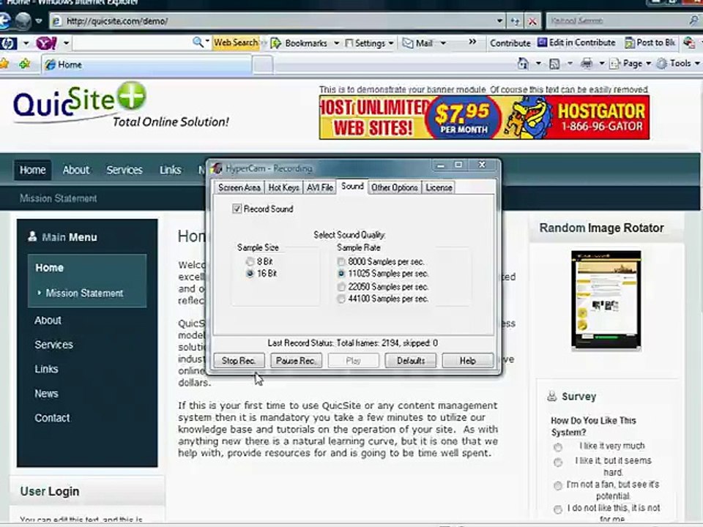Click the Back navigation arrow

point(5,20)
